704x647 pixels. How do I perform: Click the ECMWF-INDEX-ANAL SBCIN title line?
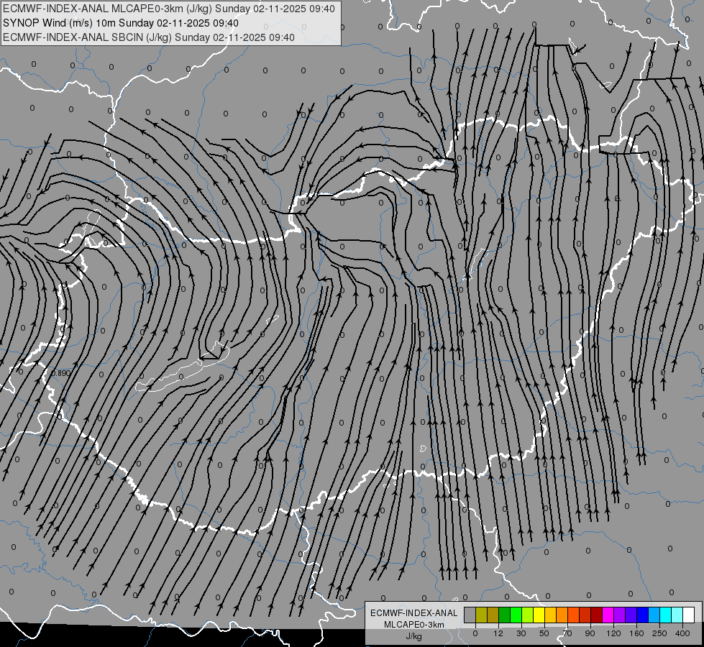149,37
